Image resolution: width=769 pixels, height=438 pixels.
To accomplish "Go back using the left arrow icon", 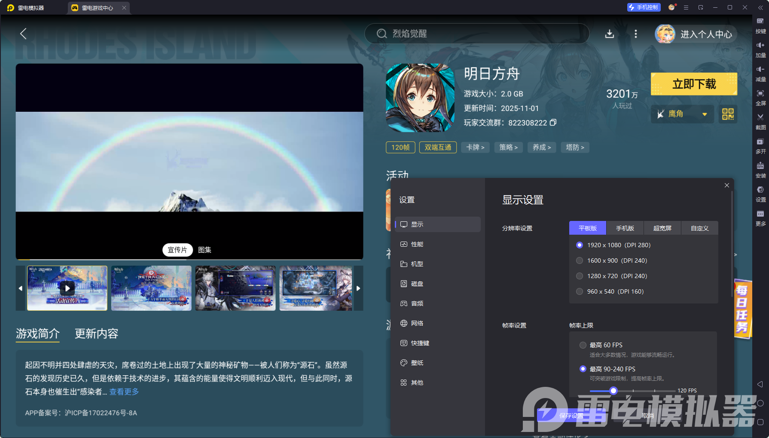I will pos(23,34).
